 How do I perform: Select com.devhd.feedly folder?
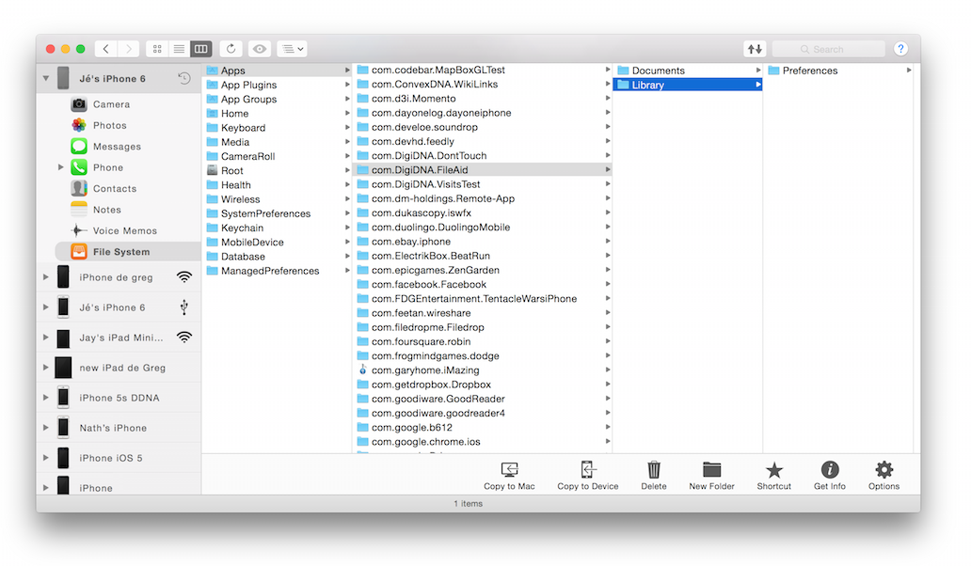point(483,141)
